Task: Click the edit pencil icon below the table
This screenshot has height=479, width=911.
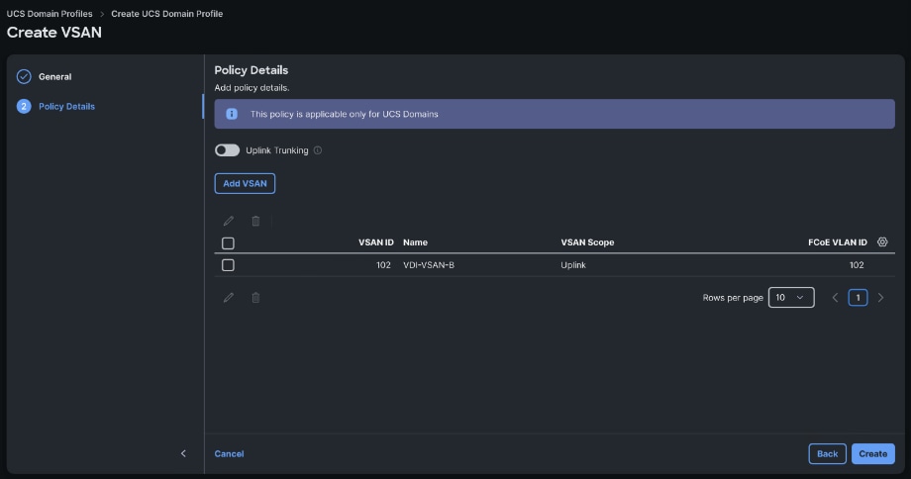Action: [229, 297]
